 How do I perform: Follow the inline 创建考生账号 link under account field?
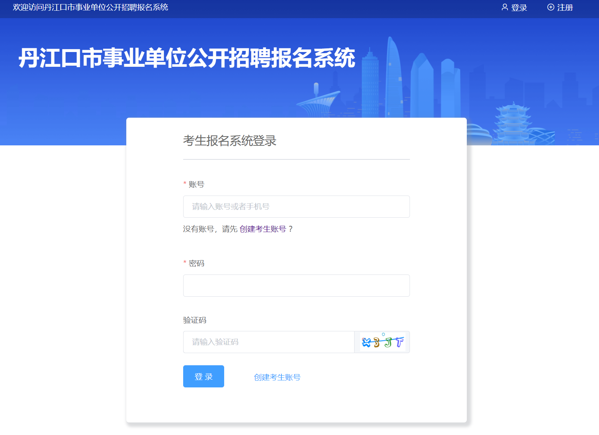(x=263, y=229)
